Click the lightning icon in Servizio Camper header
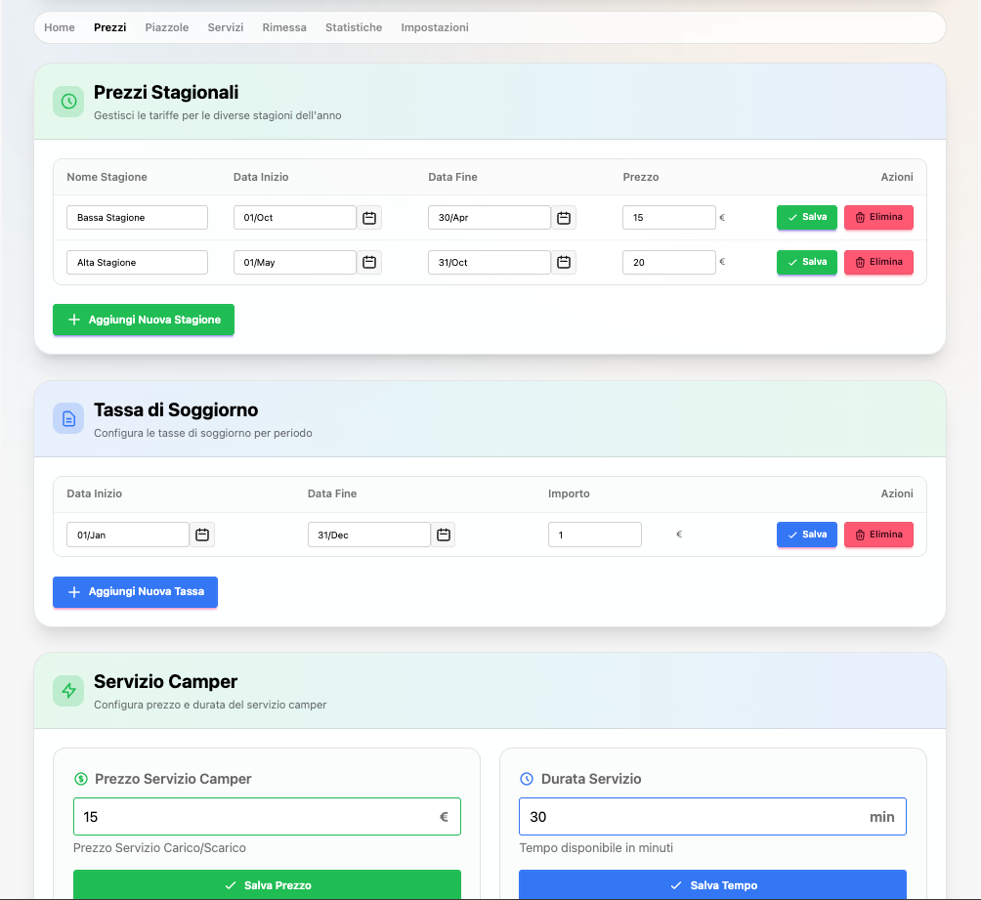981x900 pixels. (x=67, y=690)
